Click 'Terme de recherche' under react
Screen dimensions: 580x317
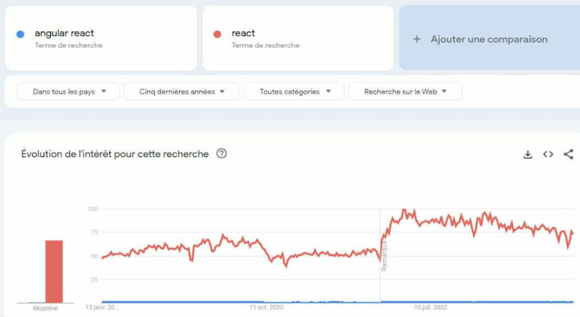[x=266, y=45]
